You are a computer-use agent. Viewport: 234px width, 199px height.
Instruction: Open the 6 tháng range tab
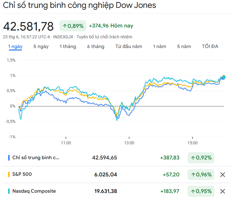pos(96,47)
